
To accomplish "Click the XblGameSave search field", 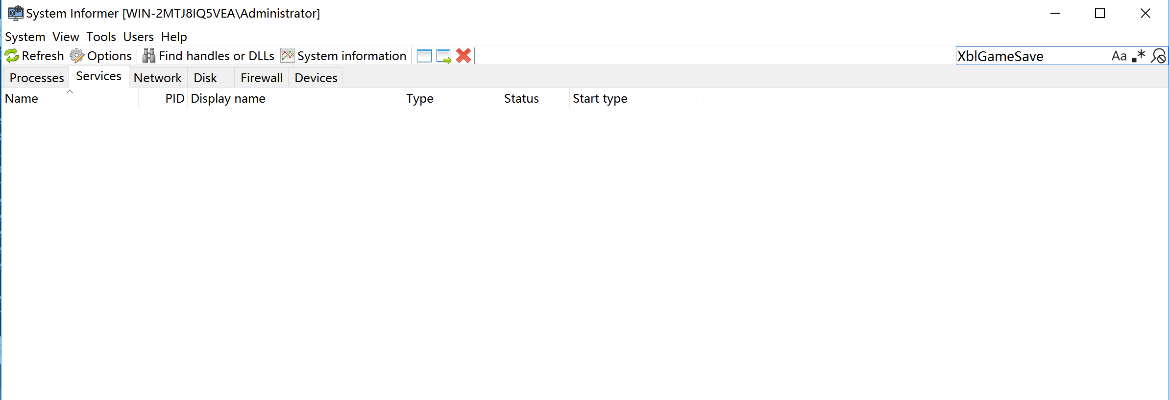I will (x=1029, y=56).
